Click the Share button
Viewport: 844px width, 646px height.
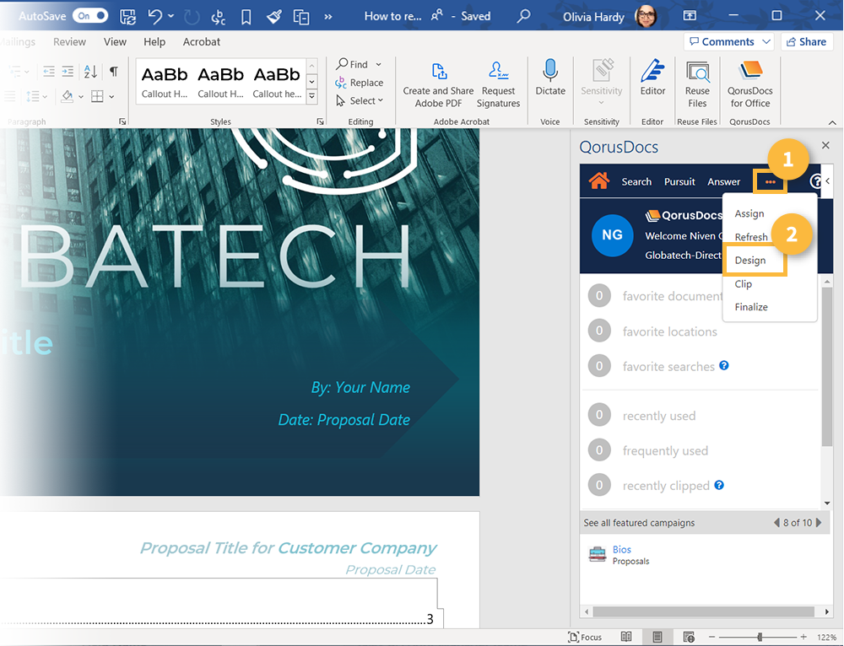point(806,42)
